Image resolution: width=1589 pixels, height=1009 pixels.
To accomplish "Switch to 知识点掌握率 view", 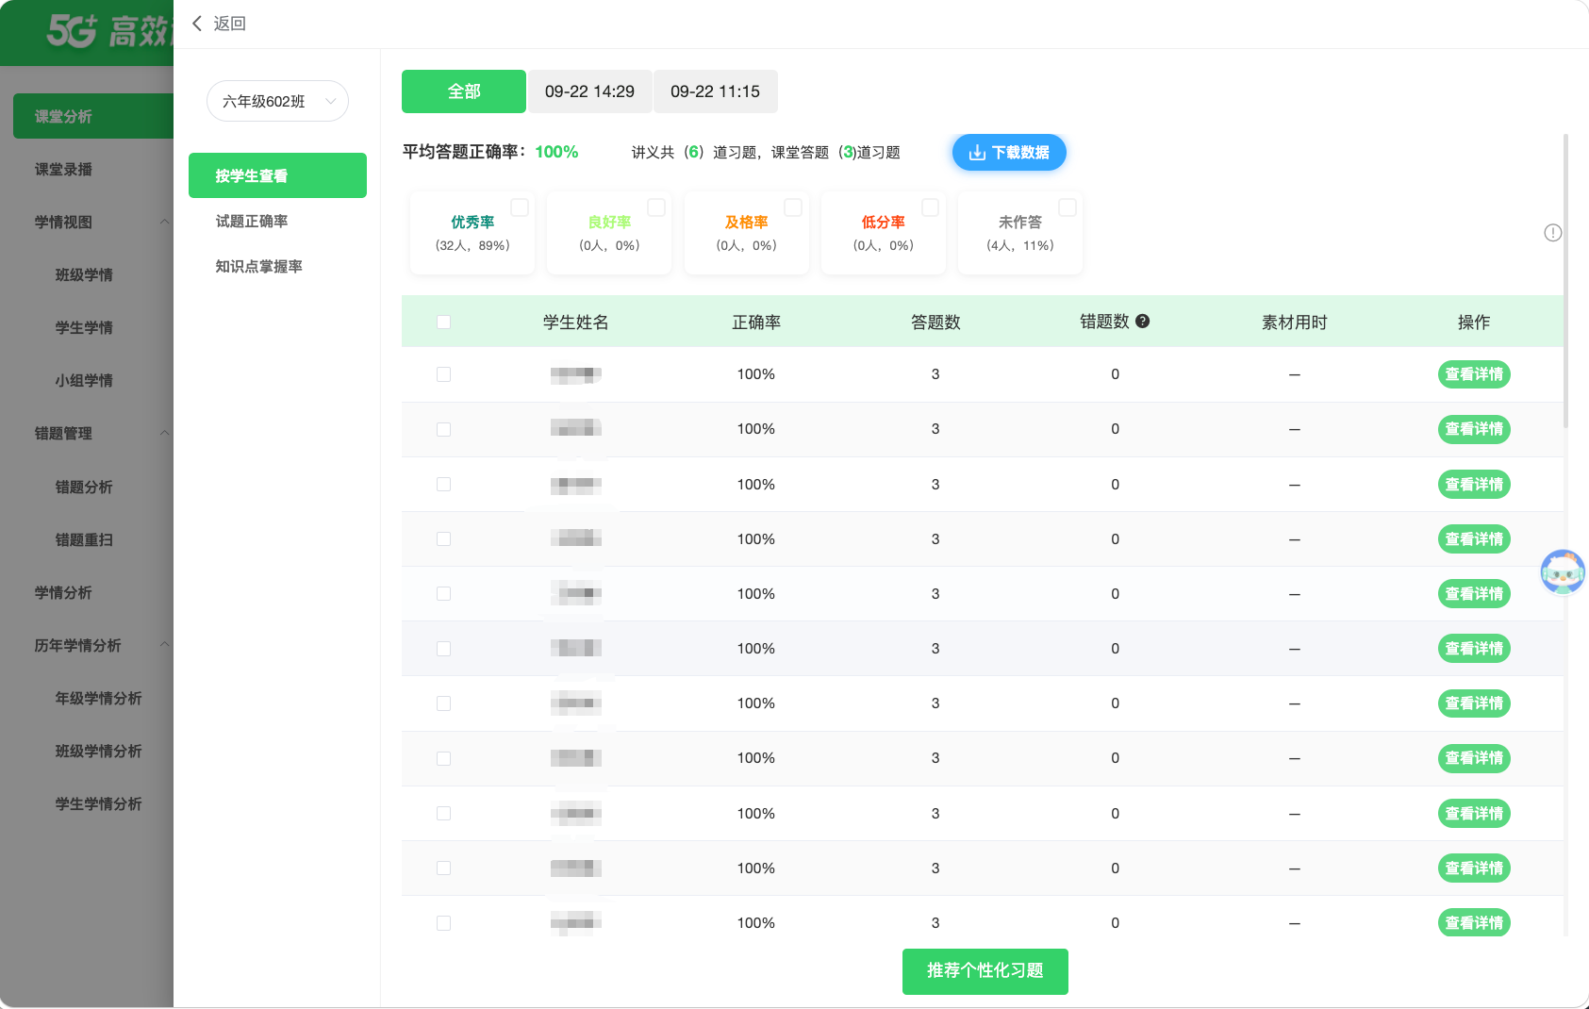I will 259,266.
